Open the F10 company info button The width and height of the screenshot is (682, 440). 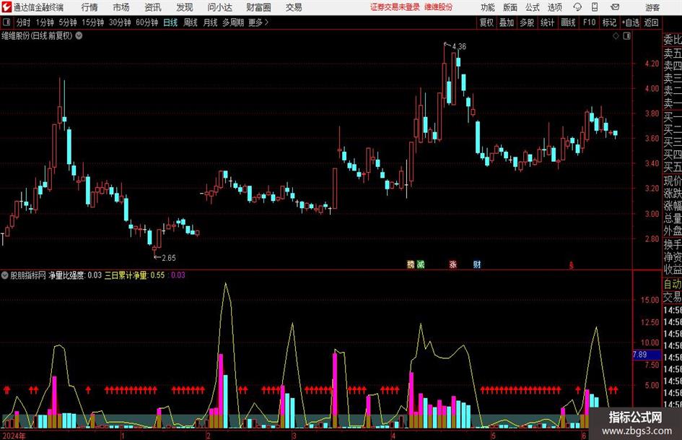(589, 22)
